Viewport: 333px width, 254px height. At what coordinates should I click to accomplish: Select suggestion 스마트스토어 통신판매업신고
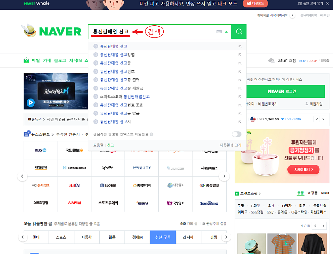click(x=125, y=97)
